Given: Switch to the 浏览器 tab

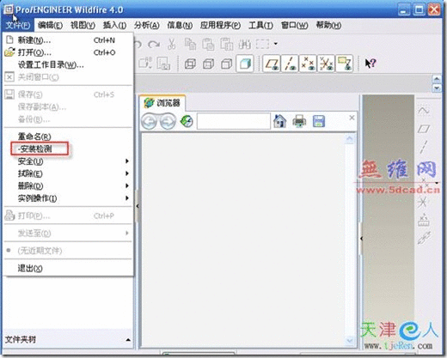Looking at the screenshot, I should pyautogui.click(x=162, y=103).
